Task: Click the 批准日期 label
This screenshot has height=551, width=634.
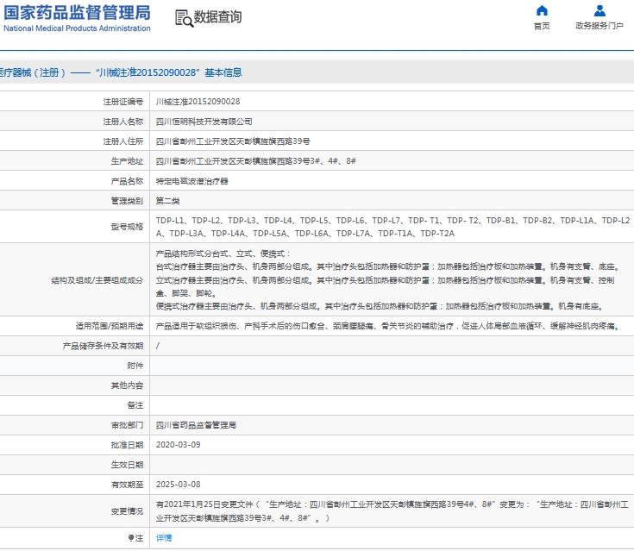Action: pyautogui.click(x=127, y=445)
